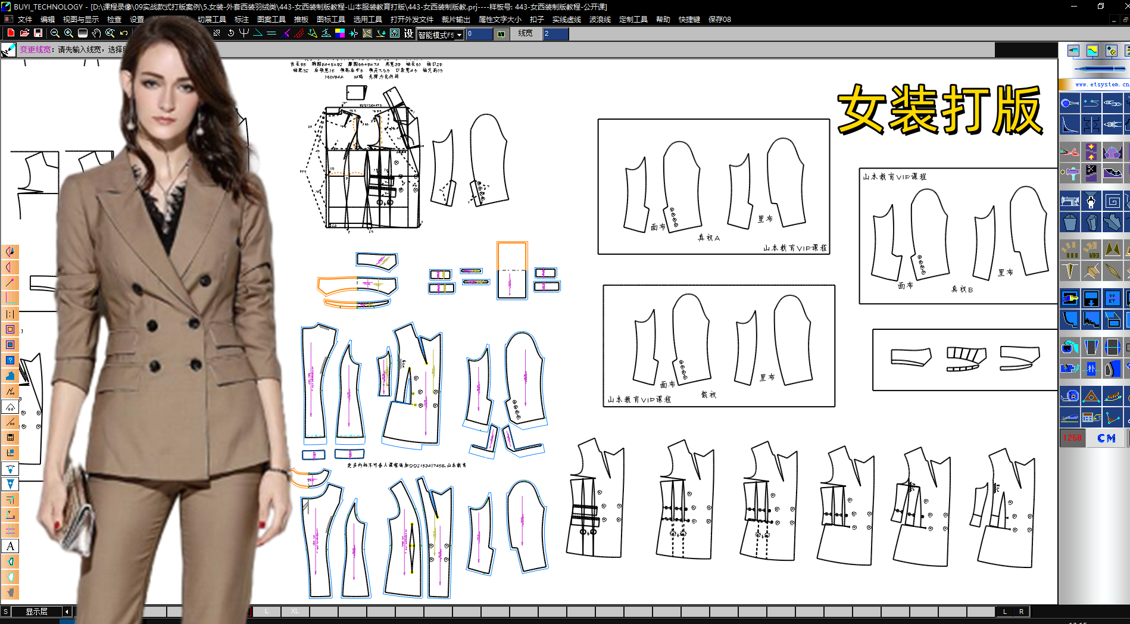Click the XL size cell in bottom bar
Viewport: 1130px width, 624px height.
pos(295,611)
